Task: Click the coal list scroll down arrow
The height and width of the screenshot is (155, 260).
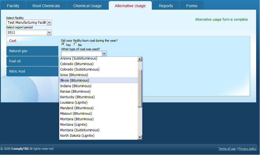Action: pyautogui.click(x=140, y=137)
